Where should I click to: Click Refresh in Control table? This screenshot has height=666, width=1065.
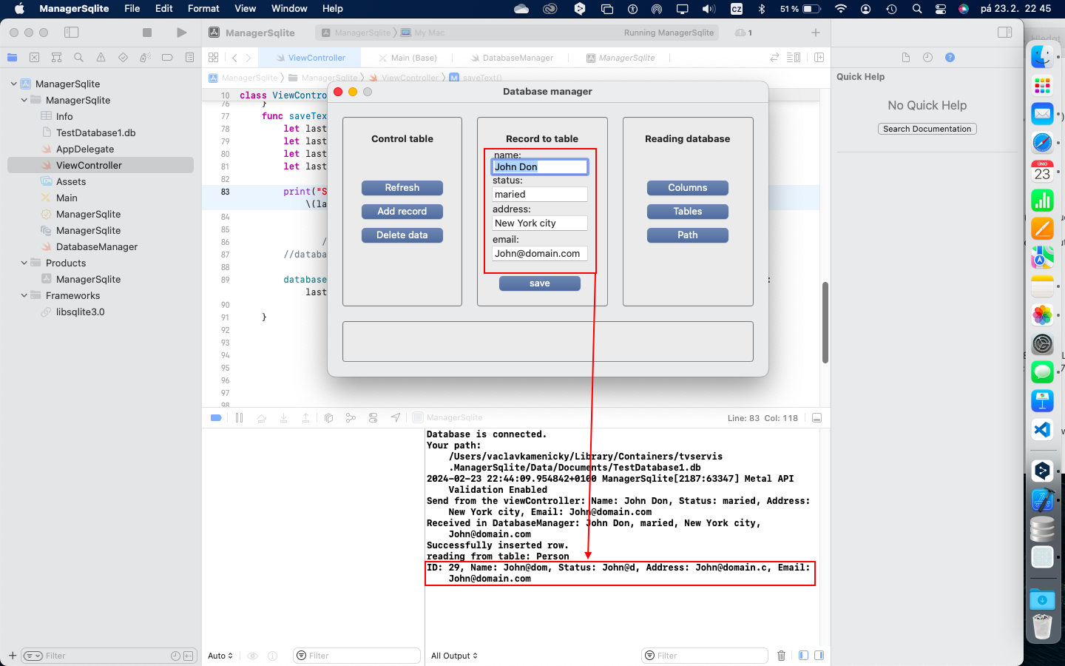[x=402, y=188]
